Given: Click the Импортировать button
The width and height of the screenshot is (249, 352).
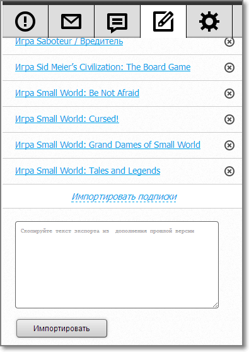Looking at the screenshot, I should pos(62,329).
